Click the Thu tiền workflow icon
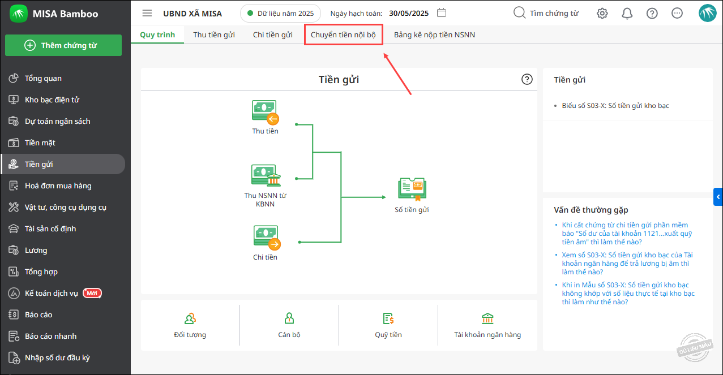The height and width of the screenshot is (375, 723). [x=266, y=112]
